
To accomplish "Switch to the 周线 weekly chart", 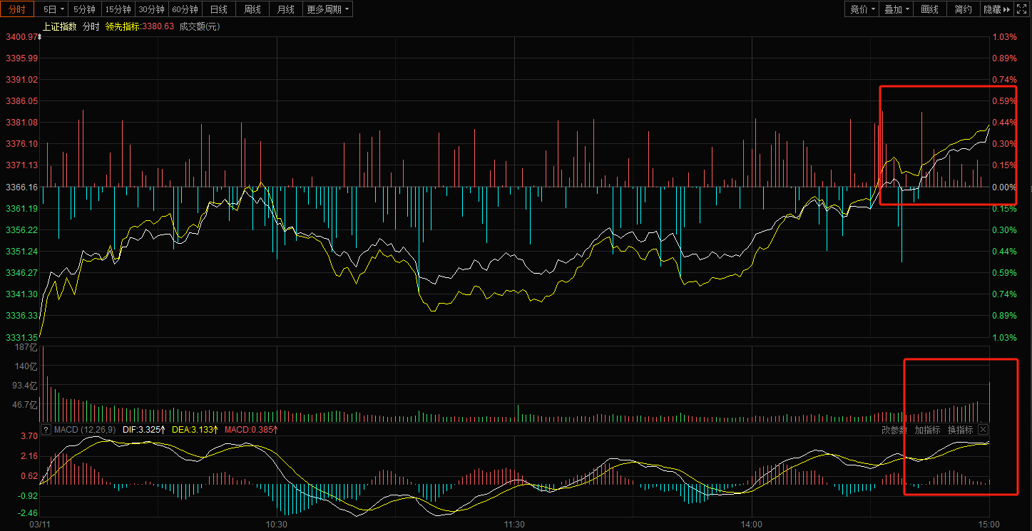I will 252,9.
